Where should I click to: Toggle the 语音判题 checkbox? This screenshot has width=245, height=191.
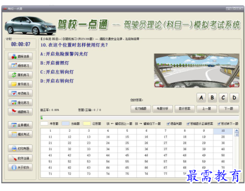click(168, 124)
